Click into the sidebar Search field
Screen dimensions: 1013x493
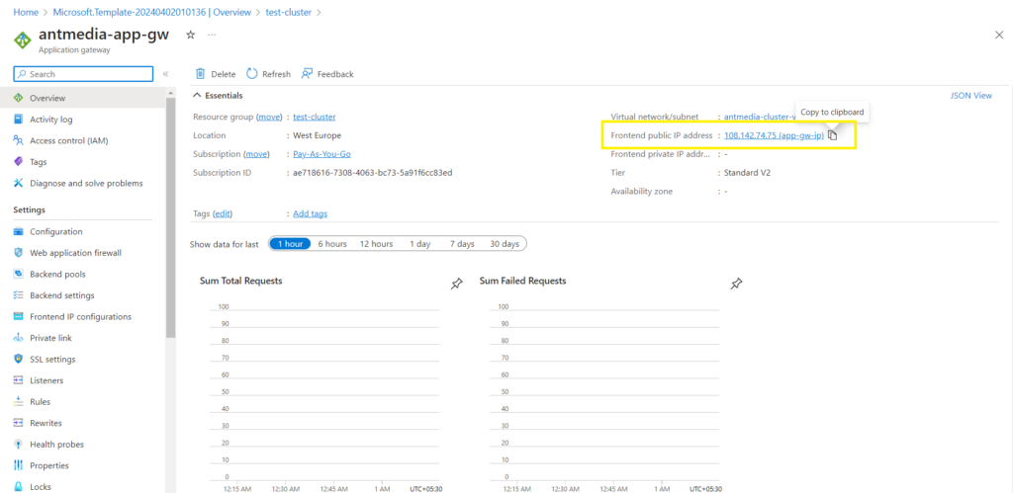click(83, 74)
